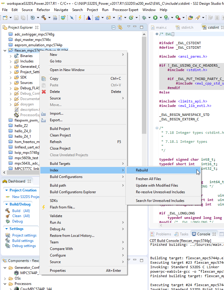Viewport: 224px width, 290px height.
Task: Click the blue triangle toolbar icon
Action: click(x=88, y=18)
